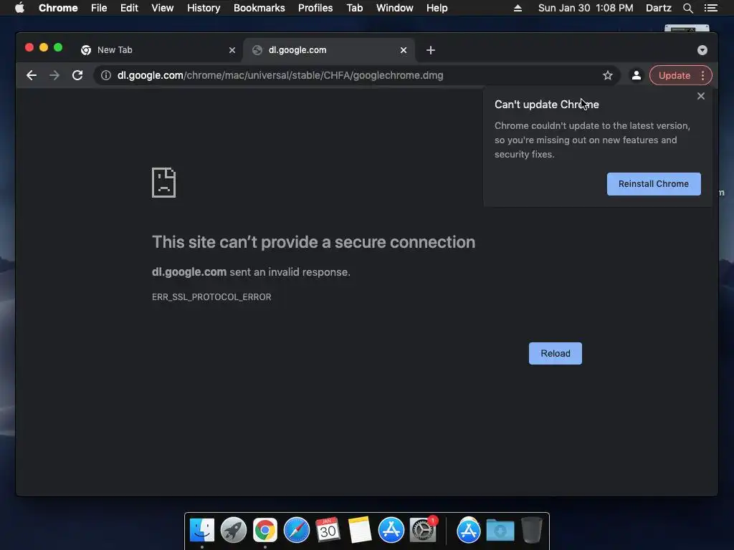
Task: Open Calendar icon showing 30 in Dock
Action: coord(328,531)
